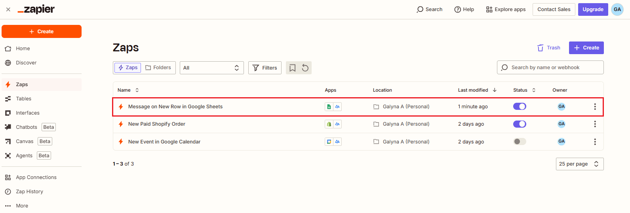Screen dimensions: 630x213
Task: Open the All filter dropdown
Action: point(211,68)
